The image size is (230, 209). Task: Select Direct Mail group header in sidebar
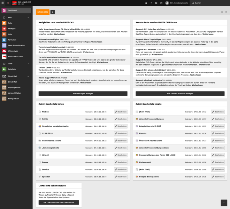pyautogui.click(x=12, y=76)
